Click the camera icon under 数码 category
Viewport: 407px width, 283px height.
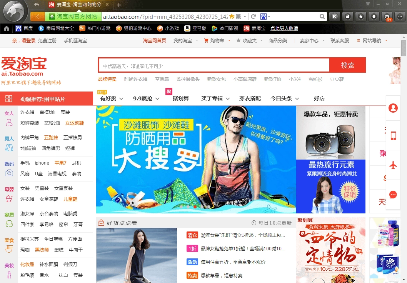coord(9,173)
